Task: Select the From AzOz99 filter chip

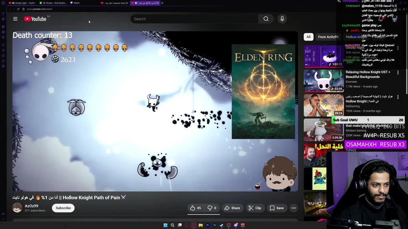Action: 328,37
